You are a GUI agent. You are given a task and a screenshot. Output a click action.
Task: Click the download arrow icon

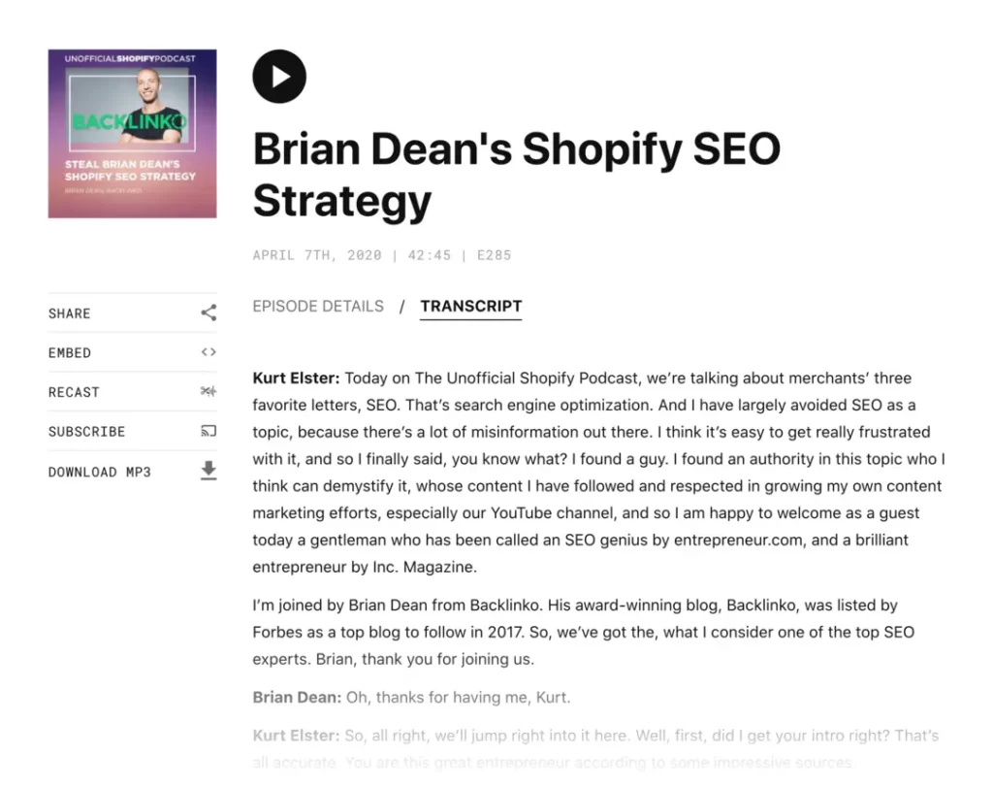point(208,471)
